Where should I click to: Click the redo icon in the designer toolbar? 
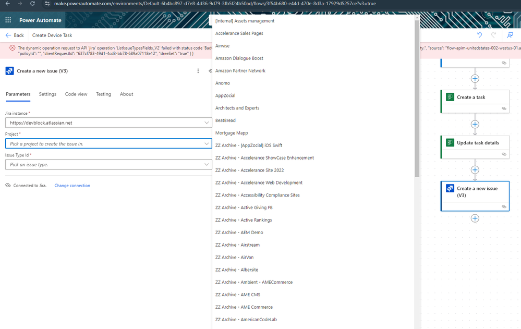pyautogui.click(x=494, y=35)
